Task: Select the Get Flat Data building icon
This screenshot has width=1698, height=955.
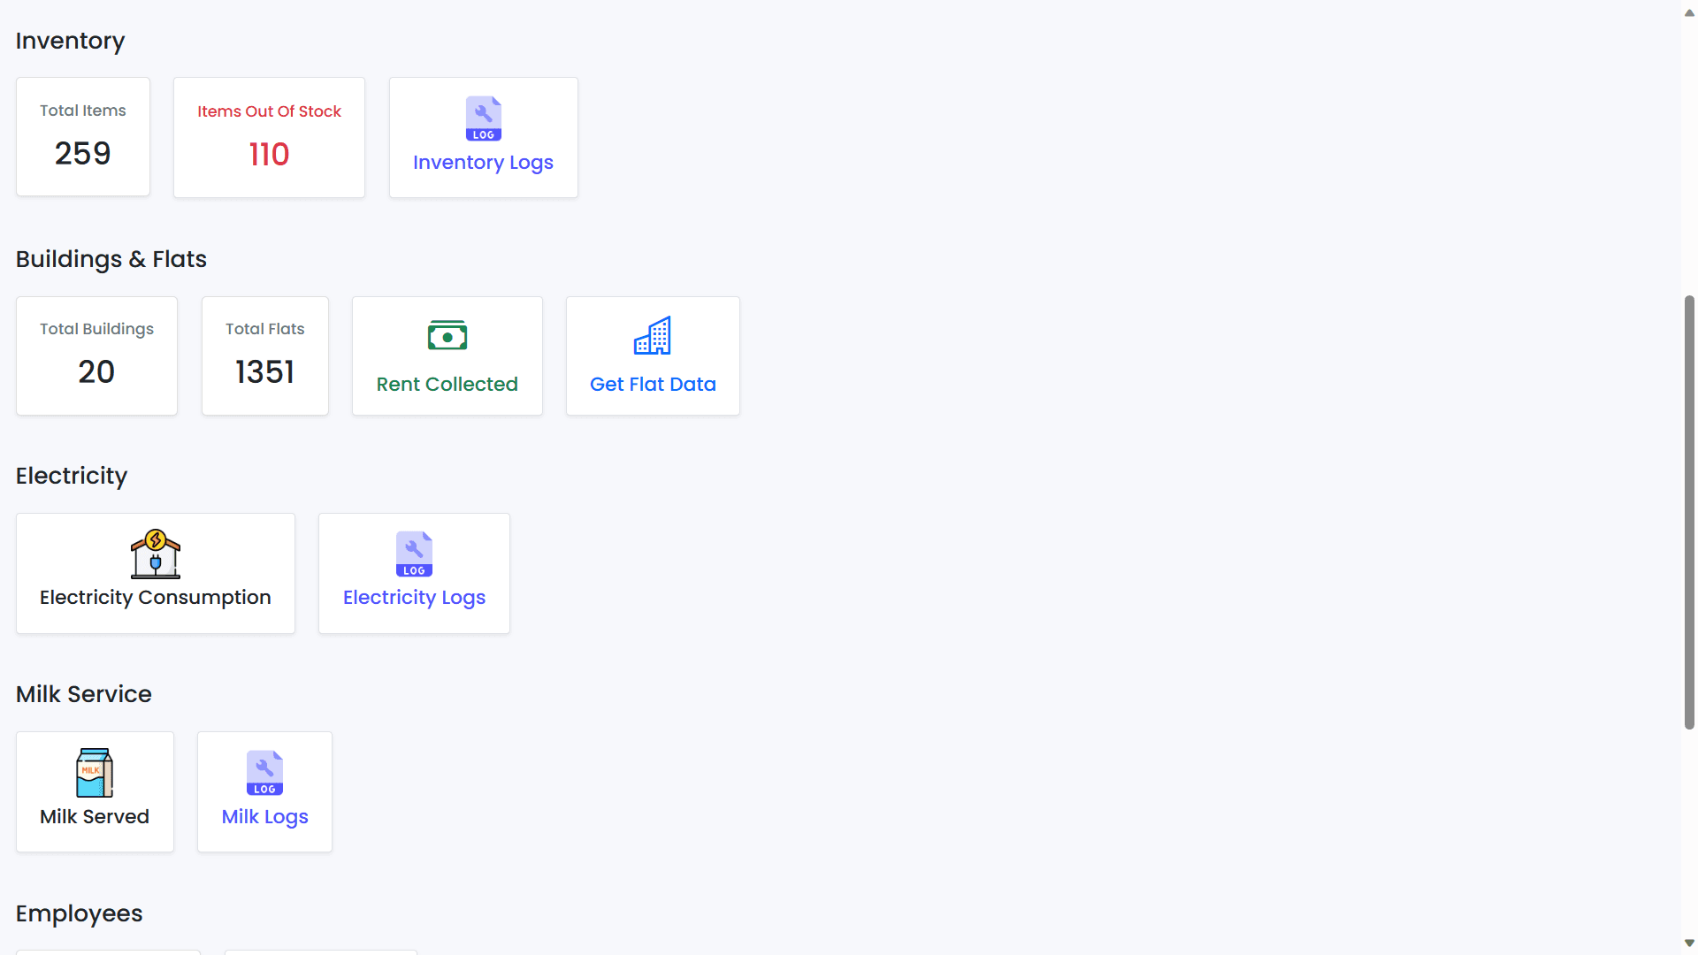Action: point(653,335)
